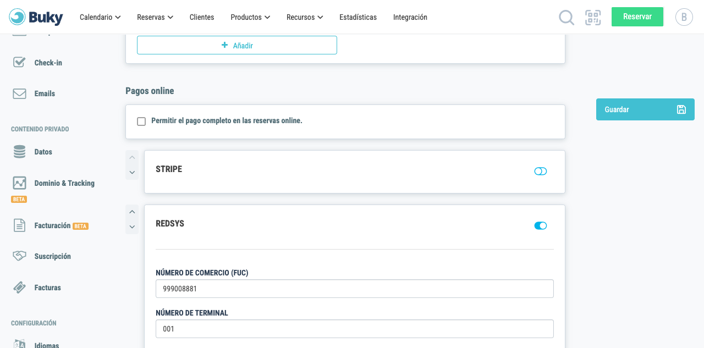The image size is (704, 348).
Task: Click the Dominio & Tracking chart icon
Action: point(19,183)
